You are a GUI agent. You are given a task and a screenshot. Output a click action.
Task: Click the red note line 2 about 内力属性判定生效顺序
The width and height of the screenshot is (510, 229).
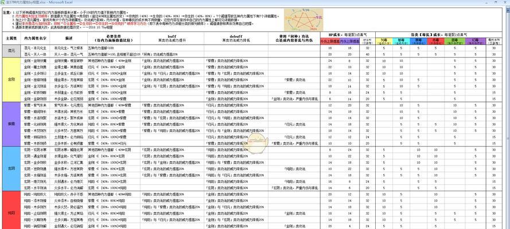tap(147, 15)
